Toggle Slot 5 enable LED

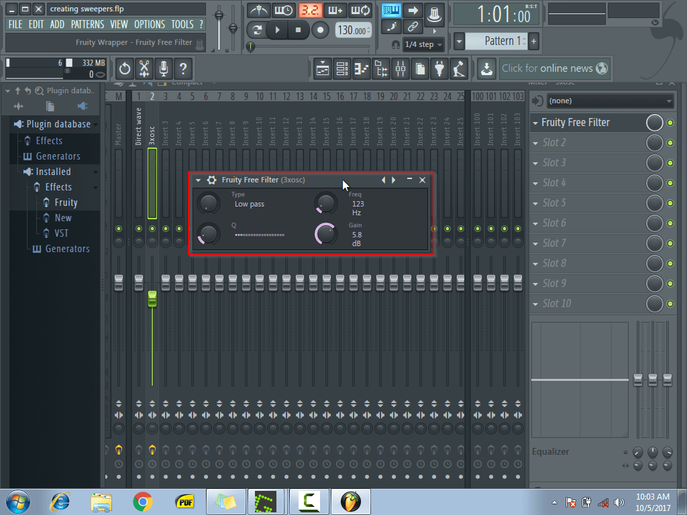[670, 203]
